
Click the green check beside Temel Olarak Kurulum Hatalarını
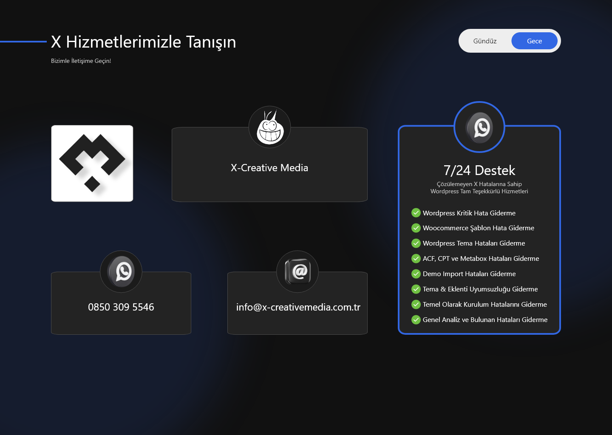[416, 305]
